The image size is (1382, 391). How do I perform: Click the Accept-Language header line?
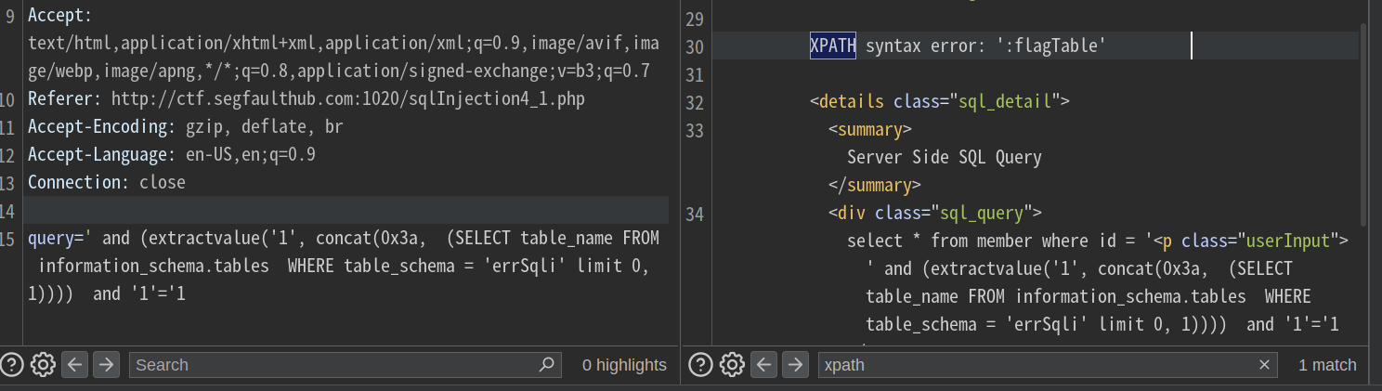(x=172, y=154)
